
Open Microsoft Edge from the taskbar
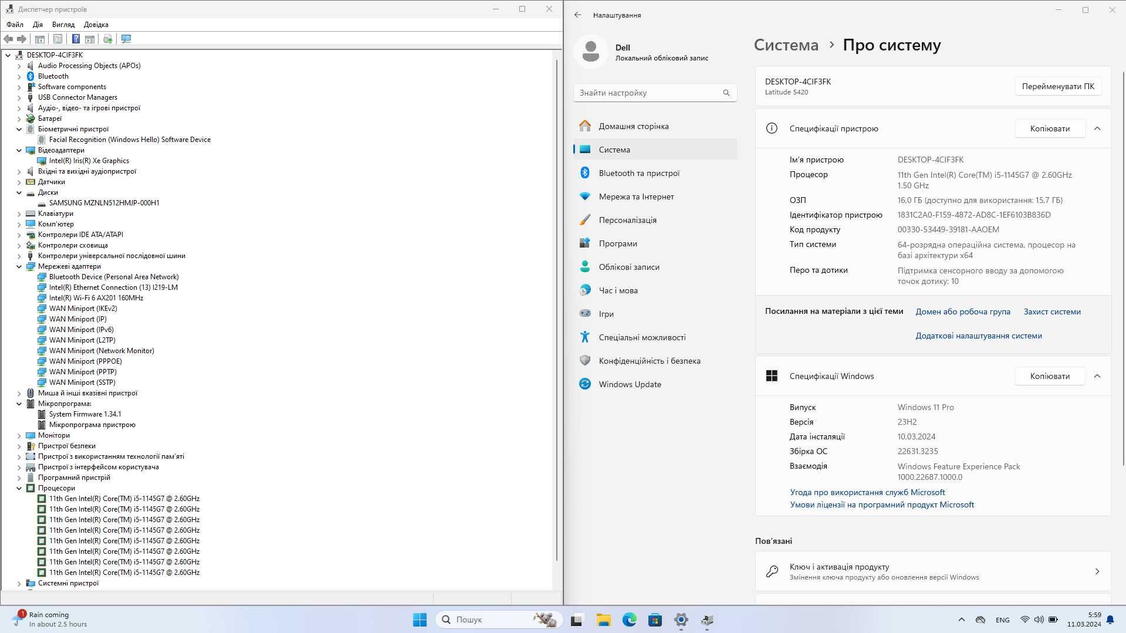[x=629, y=620]
